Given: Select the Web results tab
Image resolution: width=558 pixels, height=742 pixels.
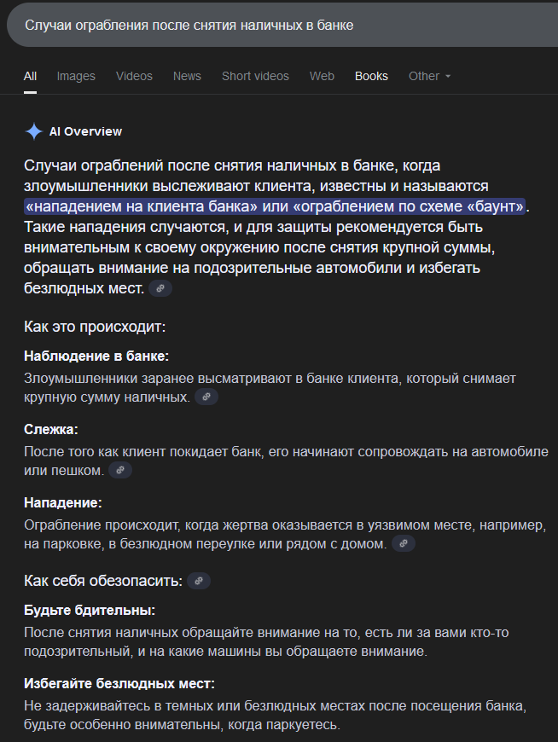Looking at the screenshot, I should [322, 76].
